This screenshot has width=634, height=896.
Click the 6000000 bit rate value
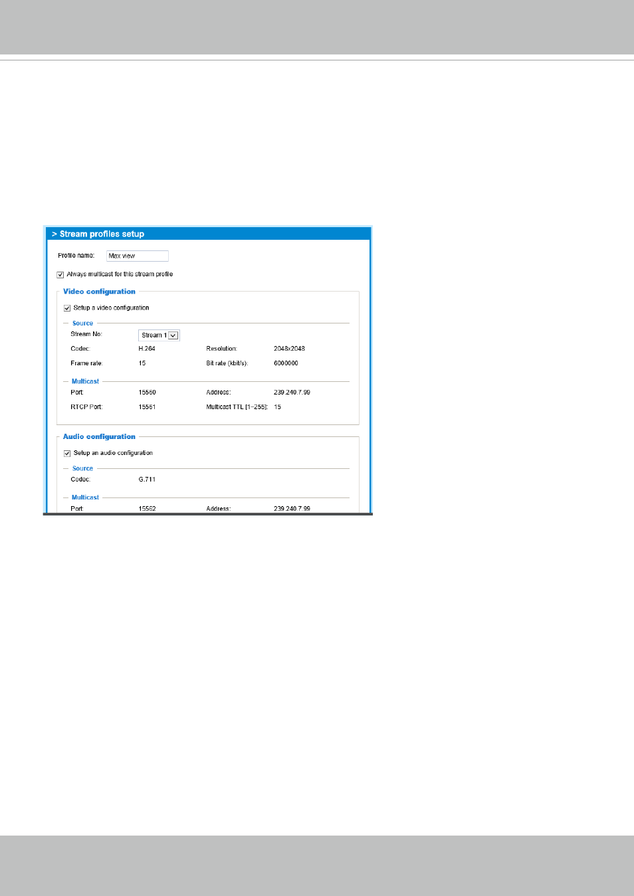click(286, 363)
